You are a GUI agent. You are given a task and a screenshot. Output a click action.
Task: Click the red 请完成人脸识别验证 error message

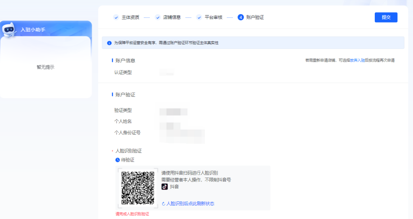coord(132,214)
